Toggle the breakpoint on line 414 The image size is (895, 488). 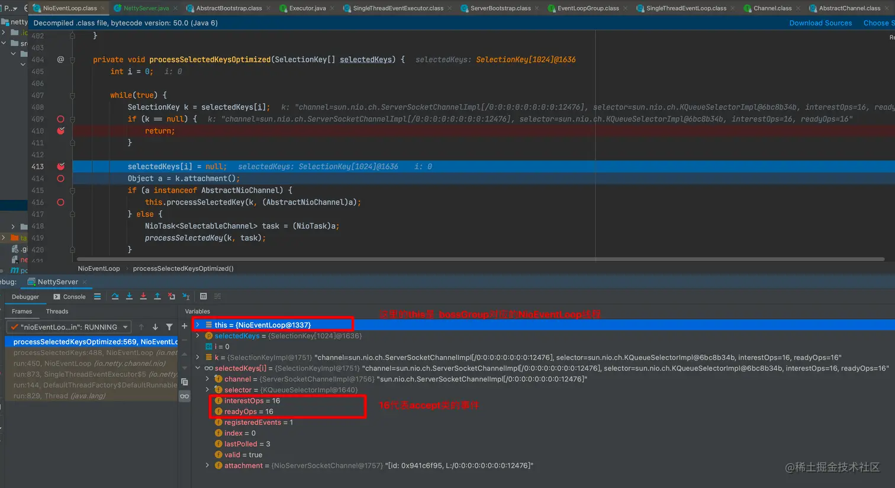60,178
